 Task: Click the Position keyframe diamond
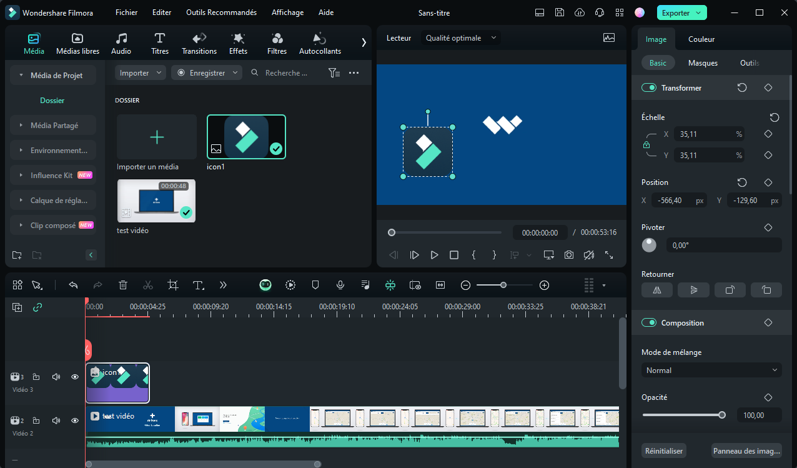[x=768, y=182]
